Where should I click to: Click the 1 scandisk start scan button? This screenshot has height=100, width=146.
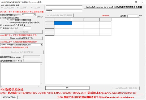coord(21,32)
